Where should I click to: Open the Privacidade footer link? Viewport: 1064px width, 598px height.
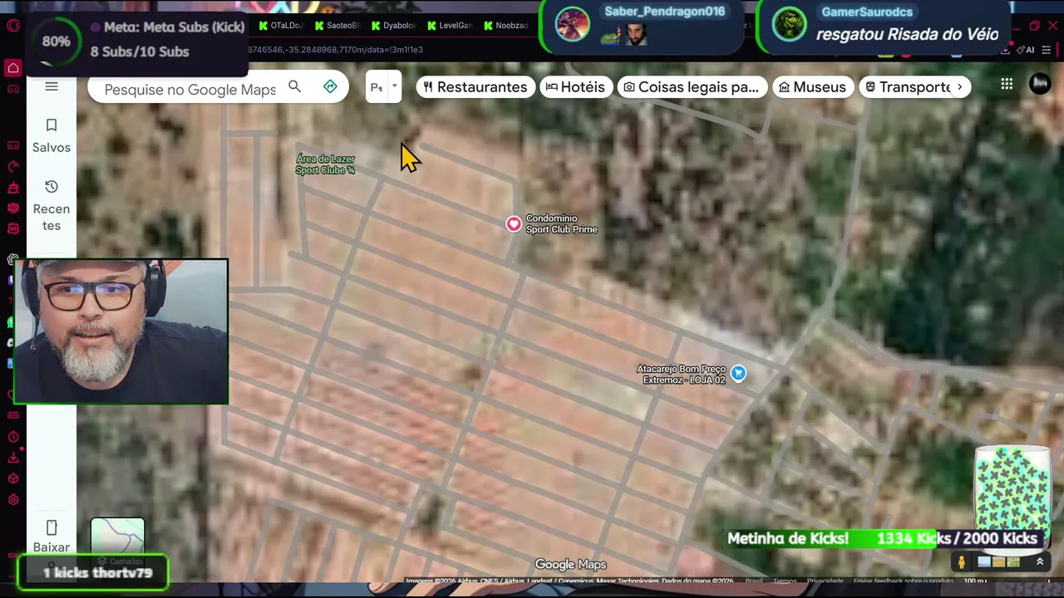825,581
